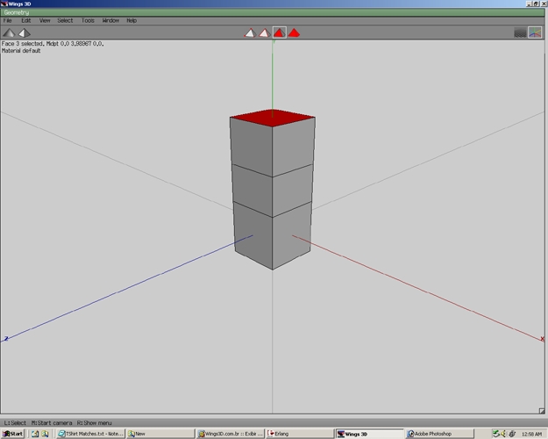This screenshot has height=439, width=548.
Task: Open the View menu
Action: click(45, 21)
